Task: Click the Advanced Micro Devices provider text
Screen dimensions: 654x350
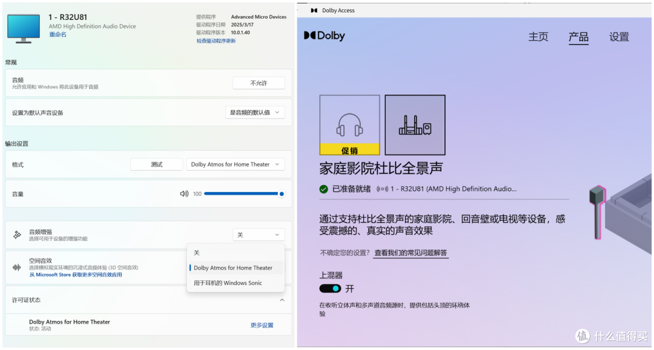Action: [x=259, y=17]
